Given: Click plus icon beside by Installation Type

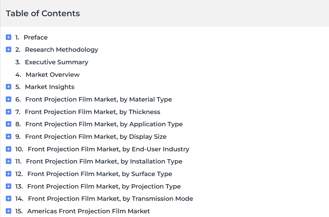Looking at the screenshot, I should (x=8, y=161).
